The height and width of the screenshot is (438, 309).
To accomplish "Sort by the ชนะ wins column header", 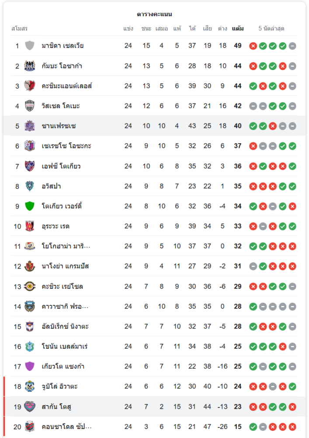I will tap(146, 28).
